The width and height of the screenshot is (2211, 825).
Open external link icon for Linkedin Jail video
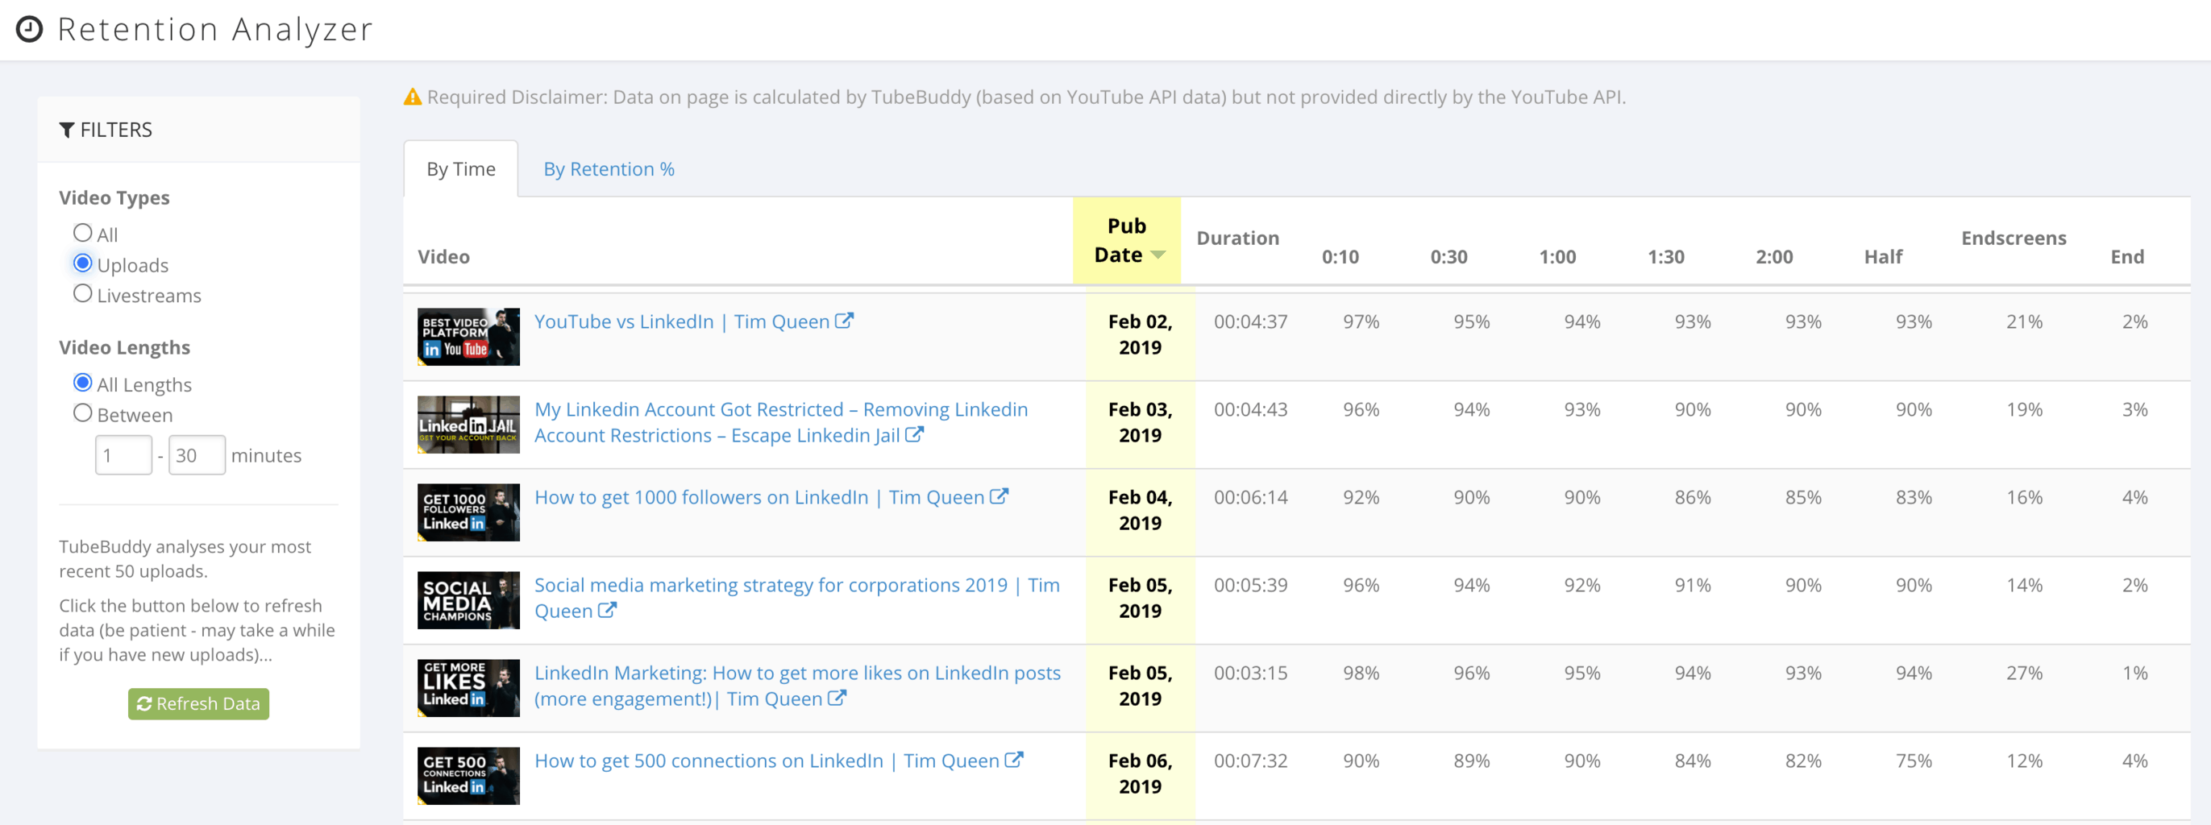tap(915, 435)
